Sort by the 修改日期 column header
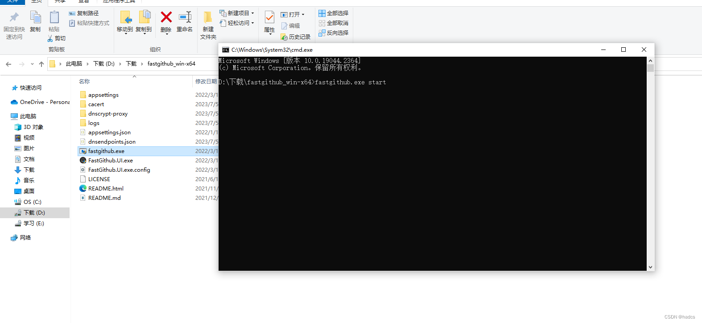702x323 pixels. [206, 82]
